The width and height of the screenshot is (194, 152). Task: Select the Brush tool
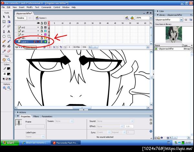[x=9, y=41]
